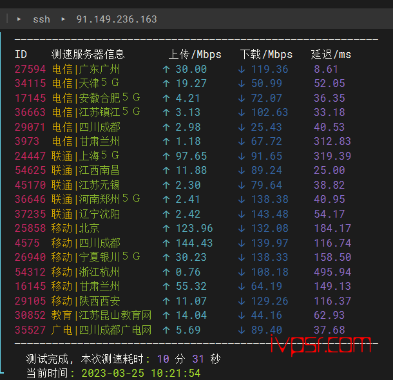Click 电信|天津5G server name

pyautogui.click(x=85, y=83)
